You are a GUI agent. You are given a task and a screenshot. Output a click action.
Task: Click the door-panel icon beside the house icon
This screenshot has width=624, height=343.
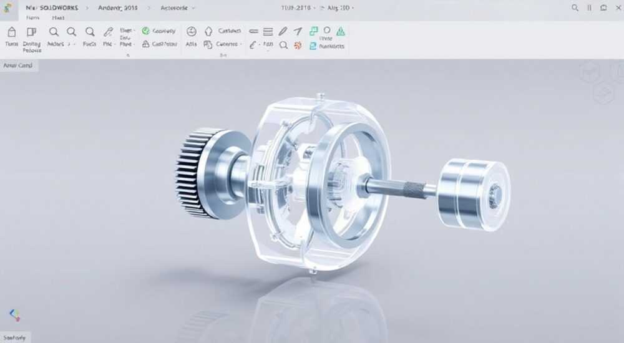click(x=31, y=32)
